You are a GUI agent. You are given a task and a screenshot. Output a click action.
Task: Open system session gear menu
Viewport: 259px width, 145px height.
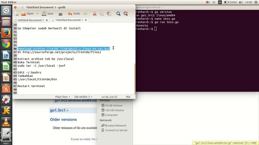(256, 2)
